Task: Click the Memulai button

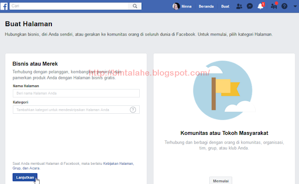Action: pyautogui.click(x=221, y=180)
